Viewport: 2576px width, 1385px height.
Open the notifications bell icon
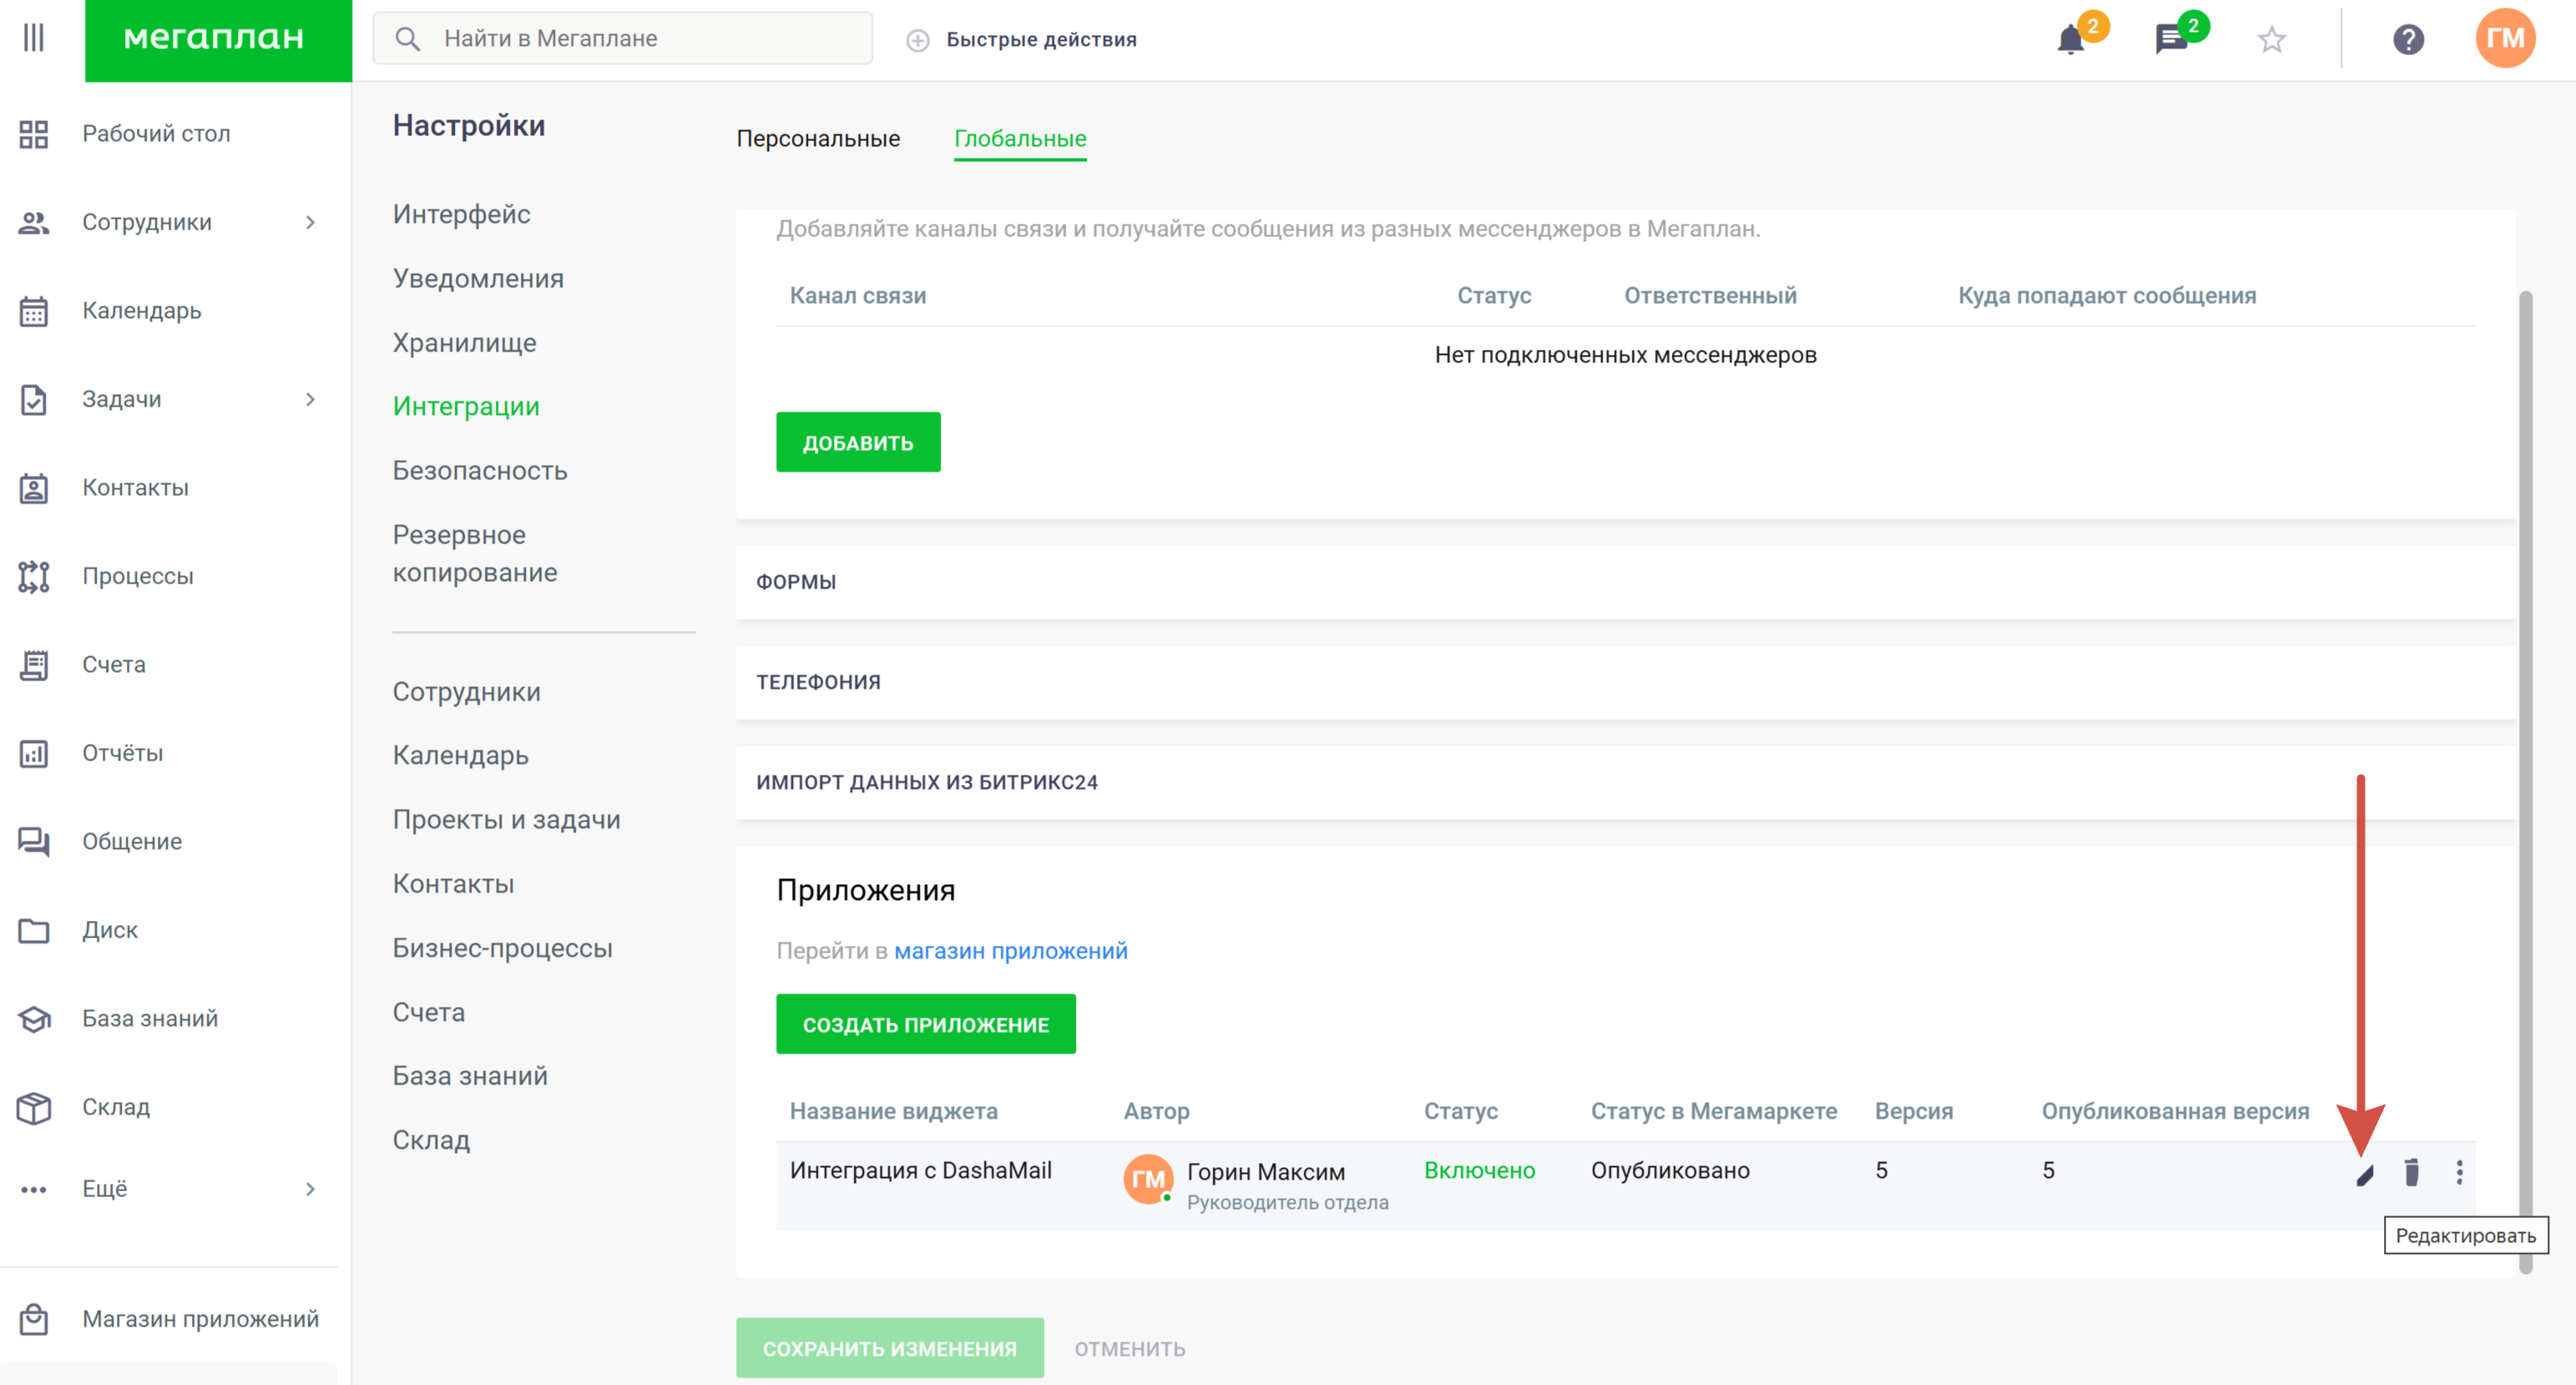click(x=2070, y=40)
